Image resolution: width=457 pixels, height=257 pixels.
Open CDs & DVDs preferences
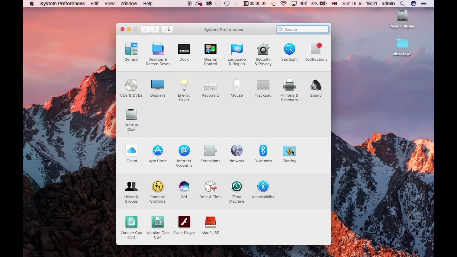[x=131, y=88]
